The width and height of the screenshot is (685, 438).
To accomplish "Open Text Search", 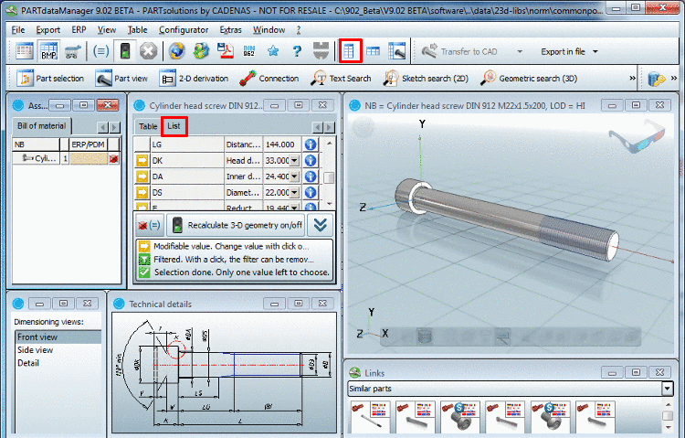I will (341, 79).
